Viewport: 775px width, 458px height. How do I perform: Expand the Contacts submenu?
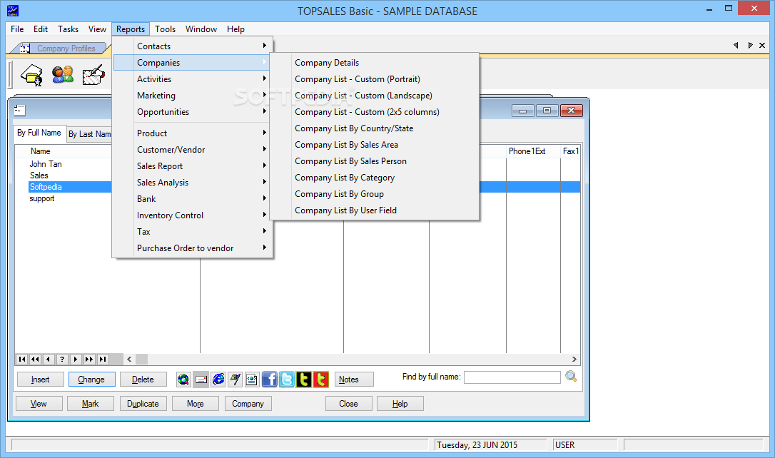[193, 46]
